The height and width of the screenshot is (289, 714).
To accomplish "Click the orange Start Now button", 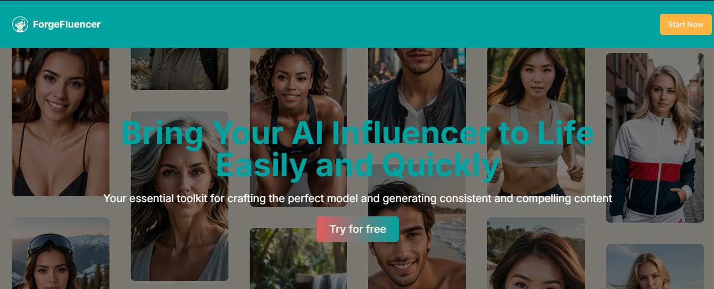I will pyautogui.click(x=685, y=24).
